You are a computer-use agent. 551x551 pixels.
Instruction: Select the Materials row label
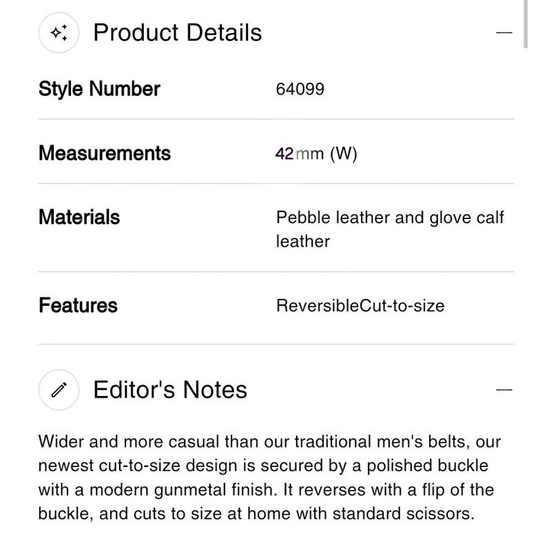[x=79, y=218]
